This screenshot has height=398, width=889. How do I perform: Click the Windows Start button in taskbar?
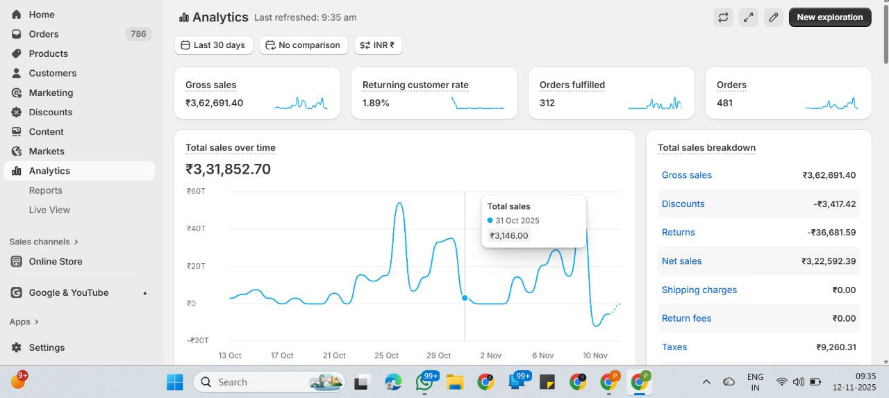(x=175, y=382)
